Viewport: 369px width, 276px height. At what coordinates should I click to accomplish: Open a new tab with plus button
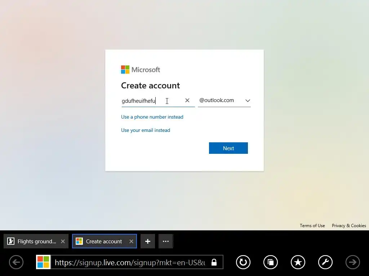[x=148, y=241]
